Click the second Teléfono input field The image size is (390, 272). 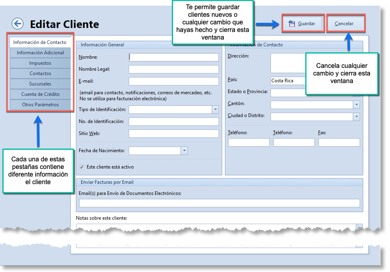(294, 143)
